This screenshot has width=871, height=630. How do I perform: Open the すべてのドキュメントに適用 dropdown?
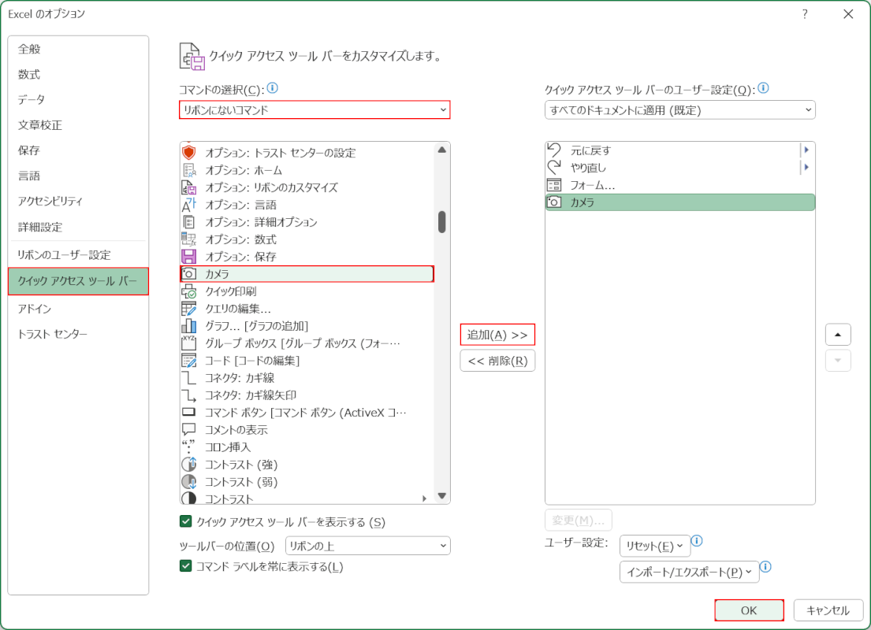tap(679, 110)
